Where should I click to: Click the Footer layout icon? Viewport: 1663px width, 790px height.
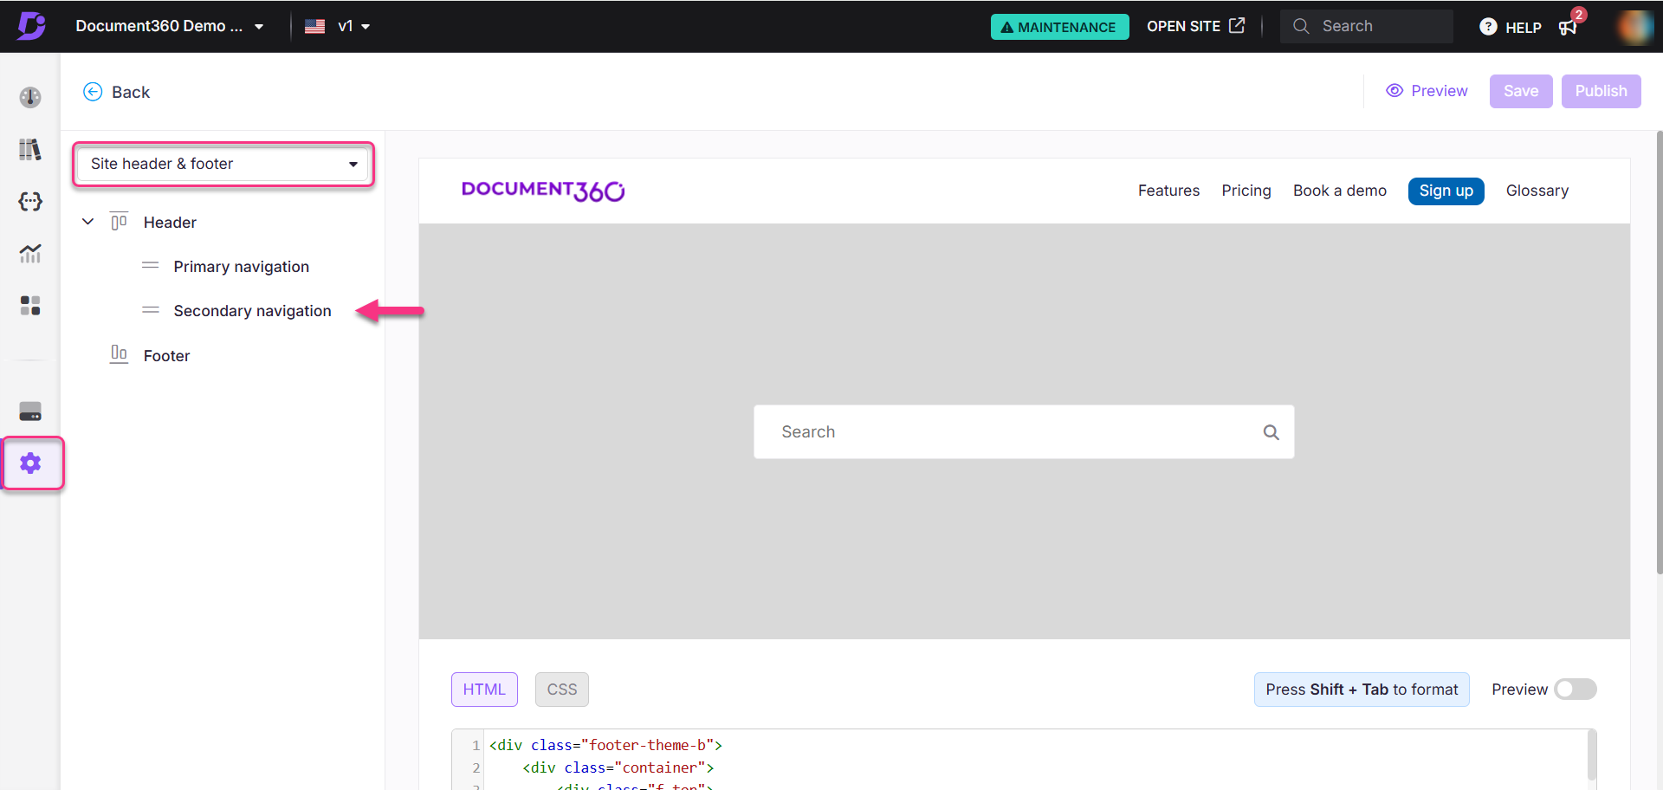119,354
